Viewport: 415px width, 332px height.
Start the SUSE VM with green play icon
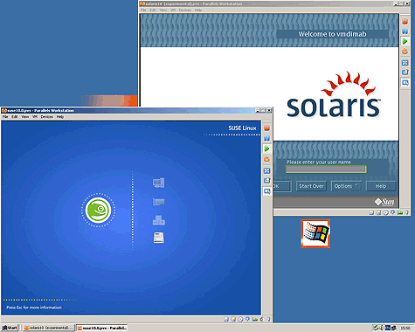coord(266,149)
